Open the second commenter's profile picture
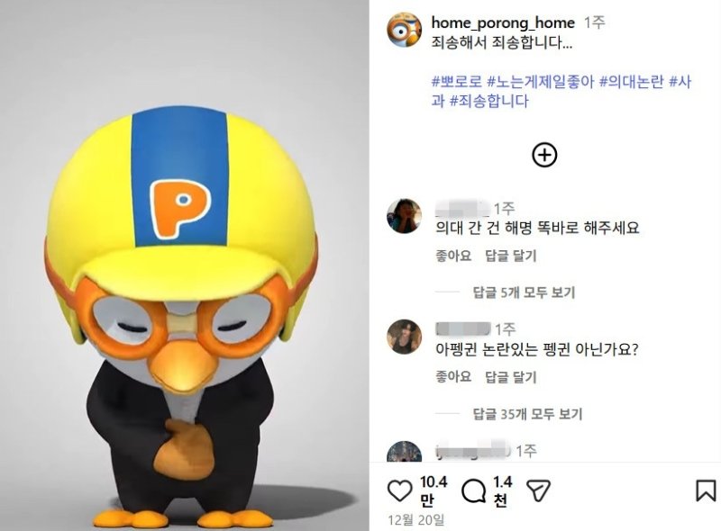Image resolution: width=721 pixels, height=531 pixels. pyautogui.click(x=404, y=337)
